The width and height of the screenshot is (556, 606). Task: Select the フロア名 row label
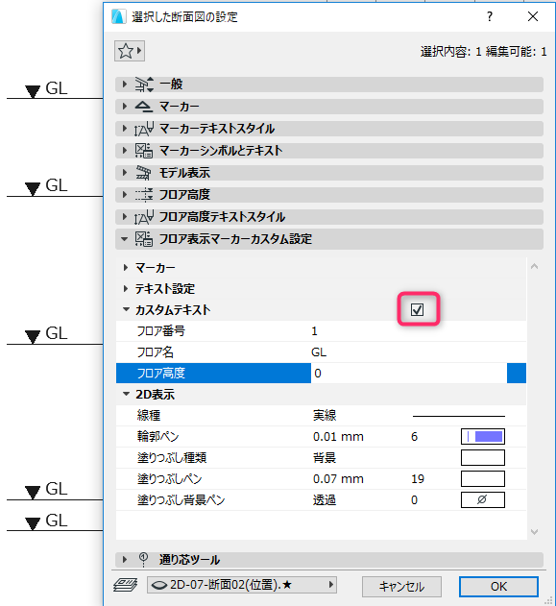tap(156, 352)
